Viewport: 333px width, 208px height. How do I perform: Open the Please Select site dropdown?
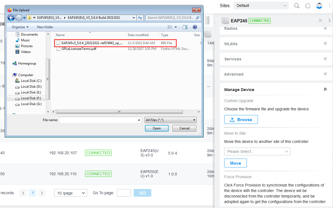[x=257, y=151]
